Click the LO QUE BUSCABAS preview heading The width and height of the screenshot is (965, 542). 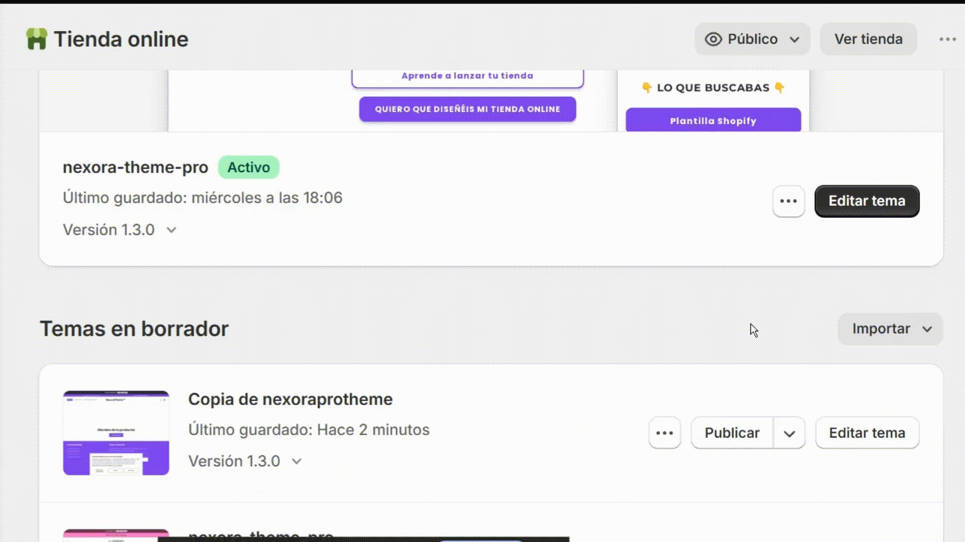tap(713, 88)
